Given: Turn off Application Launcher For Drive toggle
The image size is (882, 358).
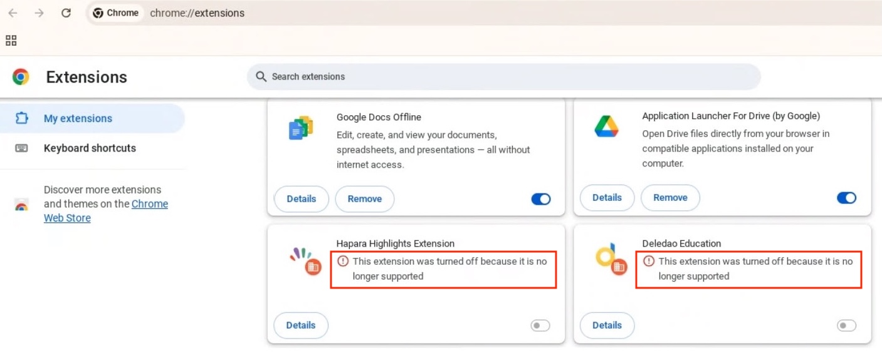Looking at the screenshot, I should coord(846,198).
